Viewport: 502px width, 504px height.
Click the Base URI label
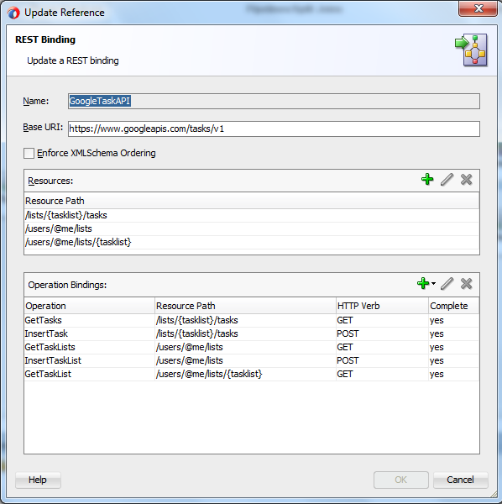click(x=43, y=128)
